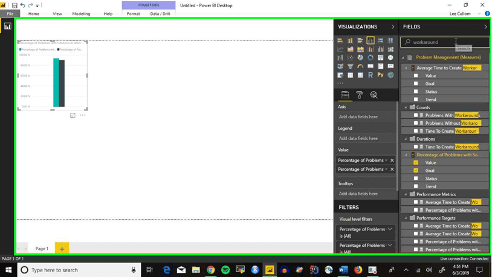
Task: Open the Format visual tools tab
Action: 134,14
